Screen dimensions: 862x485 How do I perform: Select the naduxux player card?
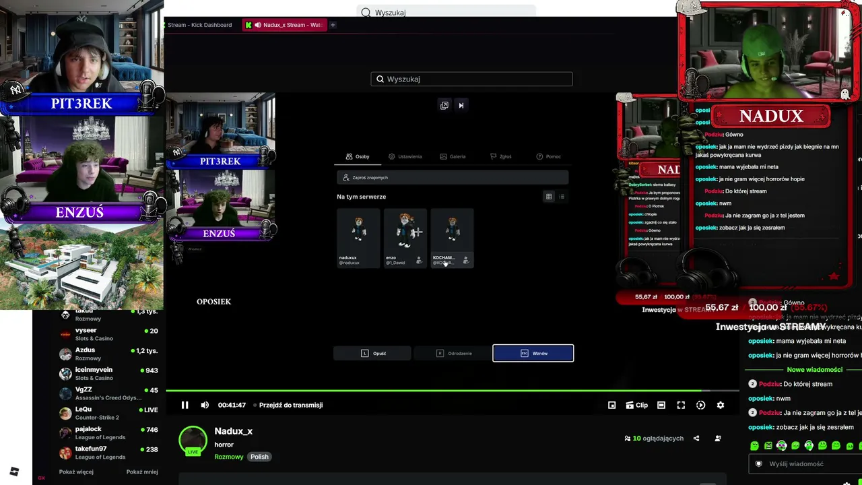(x=358, y=238)
